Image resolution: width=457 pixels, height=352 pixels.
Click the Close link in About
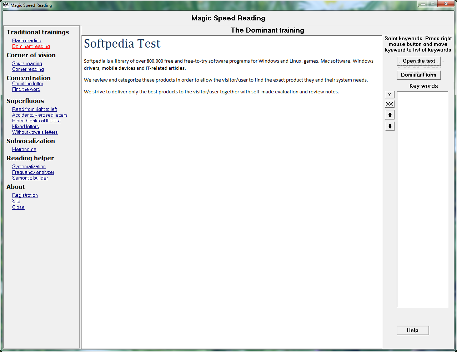[18, 207]
